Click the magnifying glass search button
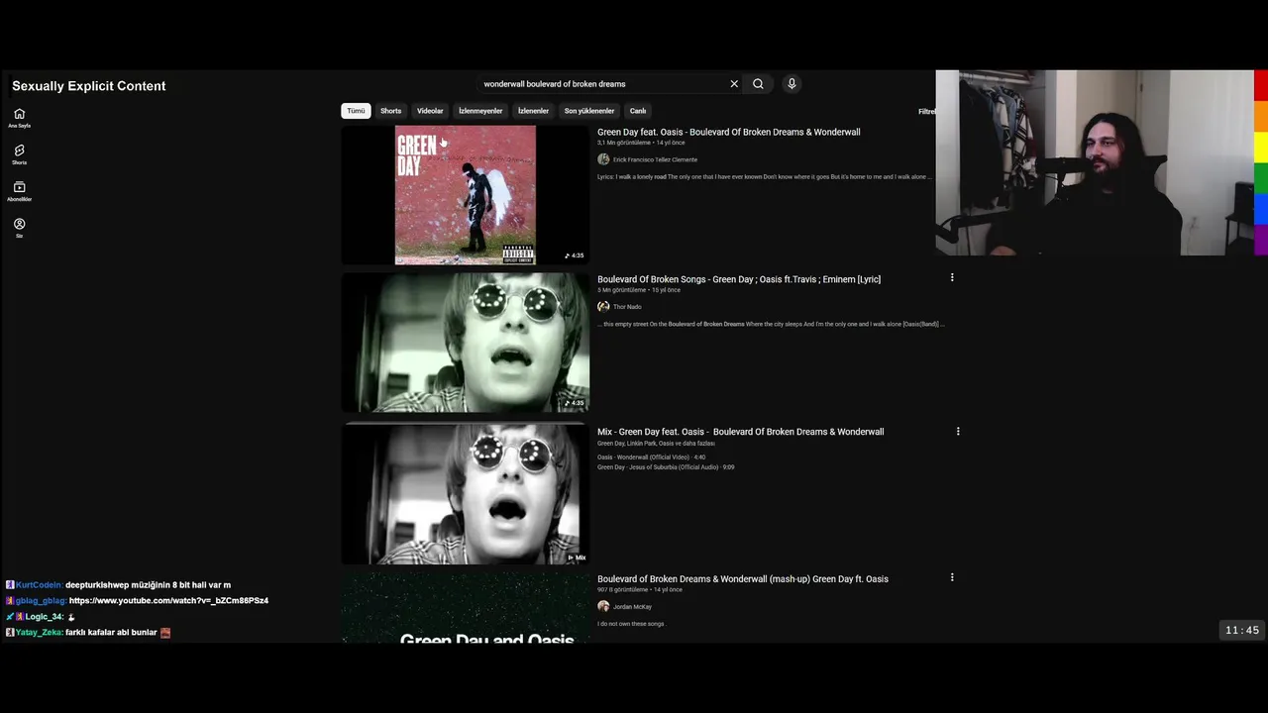The height and width of the screenshot is (713, 1268). pos(758,84)
